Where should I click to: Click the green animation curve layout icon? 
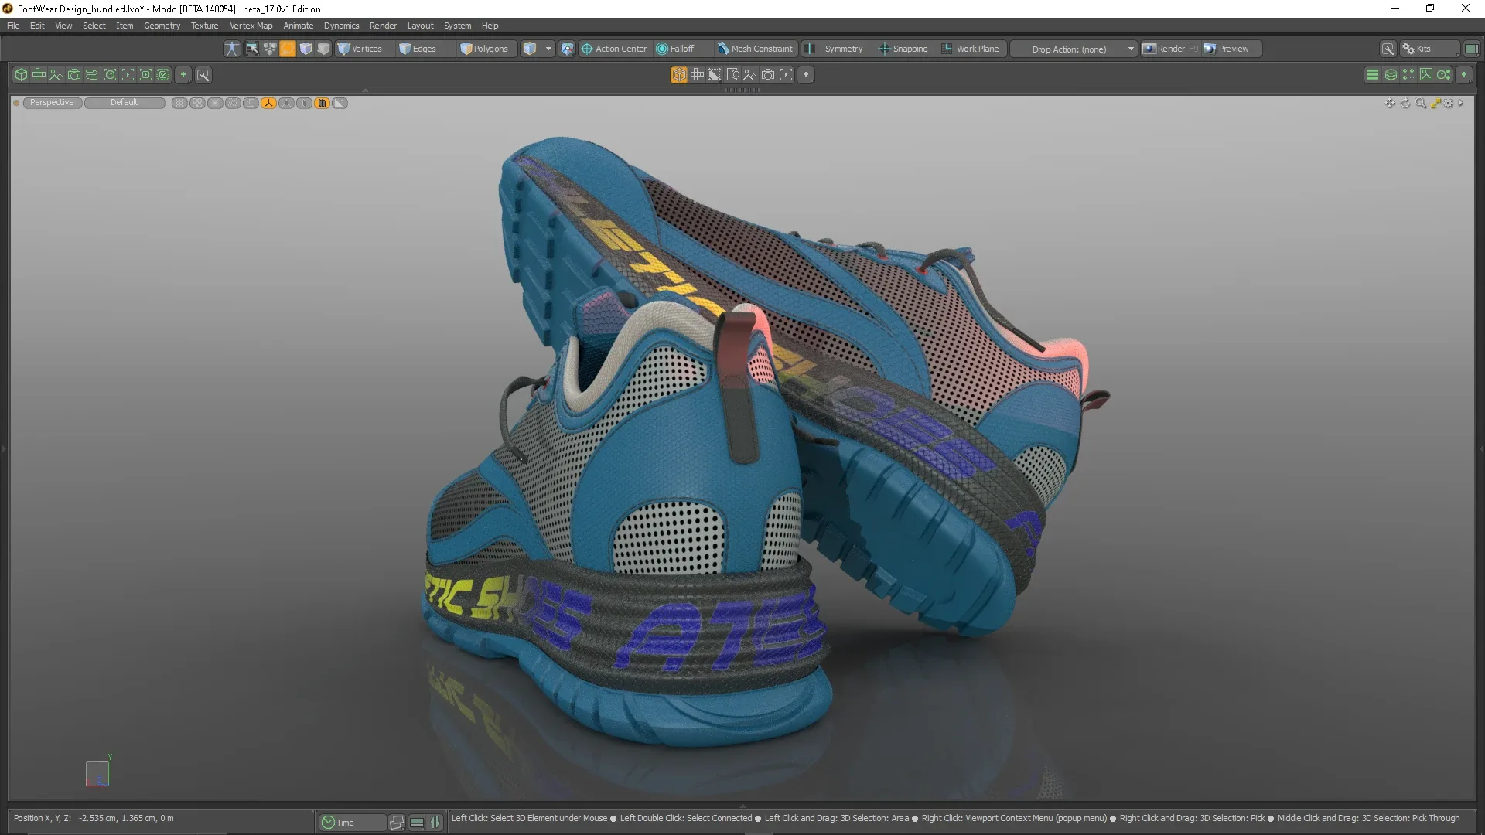point(56,75)
